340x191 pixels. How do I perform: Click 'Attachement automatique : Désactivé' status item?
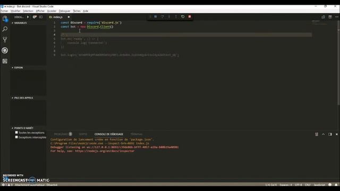point(36,185)
